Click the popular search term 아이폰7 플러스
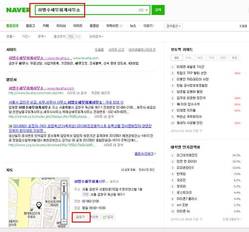 [x=187, y=199]
